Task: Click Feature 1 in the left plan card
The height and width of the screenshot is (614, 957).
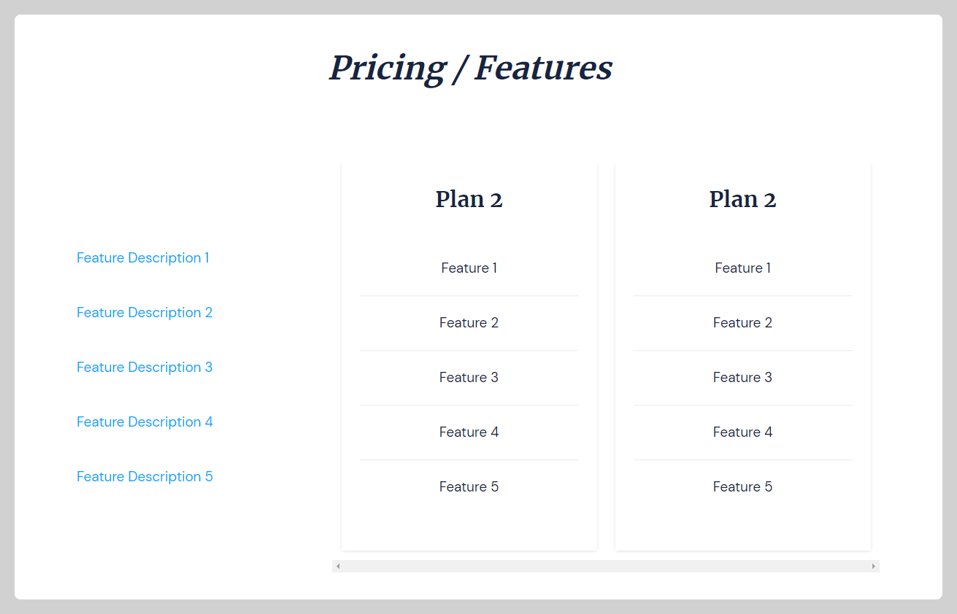Action: [469, 268]
